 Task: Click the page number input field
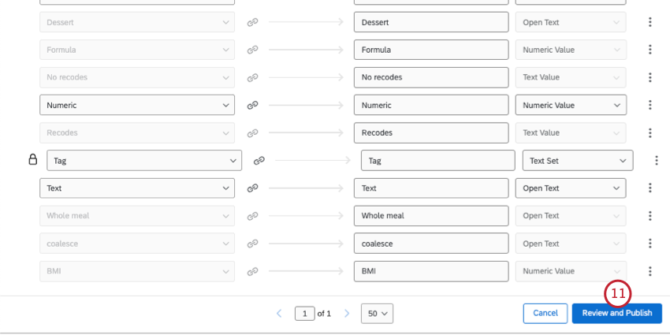304,313
